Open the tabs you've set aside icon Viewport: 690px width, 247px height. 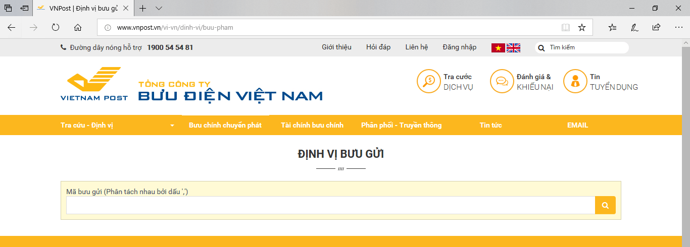[8, 8]
